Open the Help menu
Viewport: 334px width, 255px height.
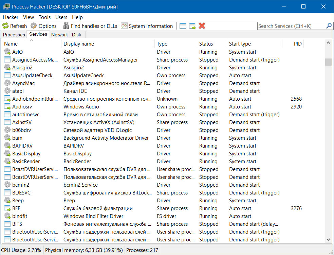point(77,17)
